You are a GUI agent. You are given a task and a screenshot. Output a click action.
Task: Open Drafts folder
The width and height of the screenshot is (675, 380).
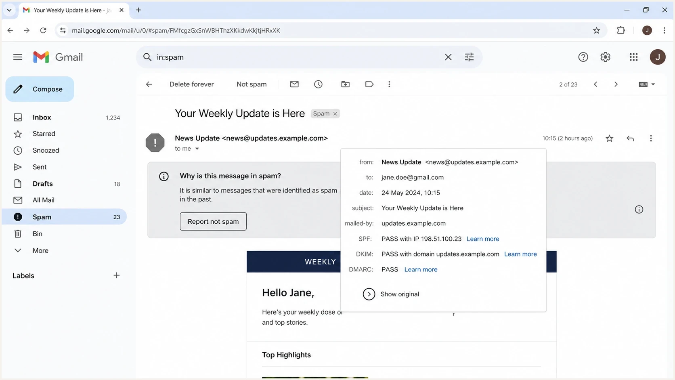click(x=64, y=184)
